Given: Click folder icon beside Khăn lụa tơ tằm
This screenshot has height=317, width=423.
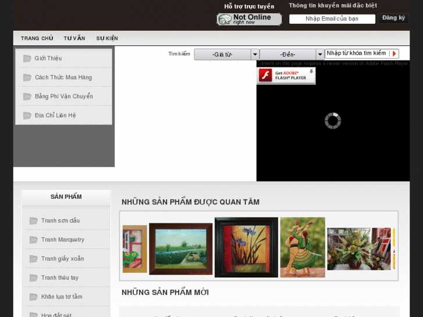Looking at the screenshot, I should pyautogui.click(x=33, y=297).
